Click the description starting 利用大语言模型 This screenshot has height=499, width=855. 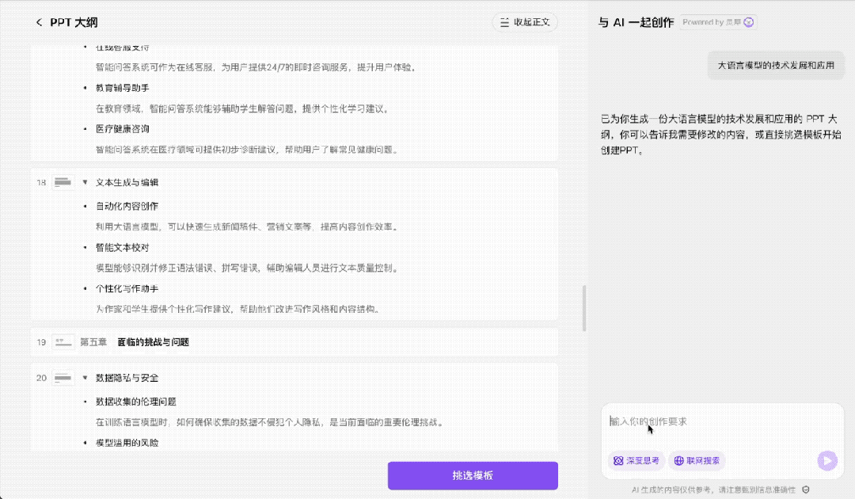[x=246, y=227]
